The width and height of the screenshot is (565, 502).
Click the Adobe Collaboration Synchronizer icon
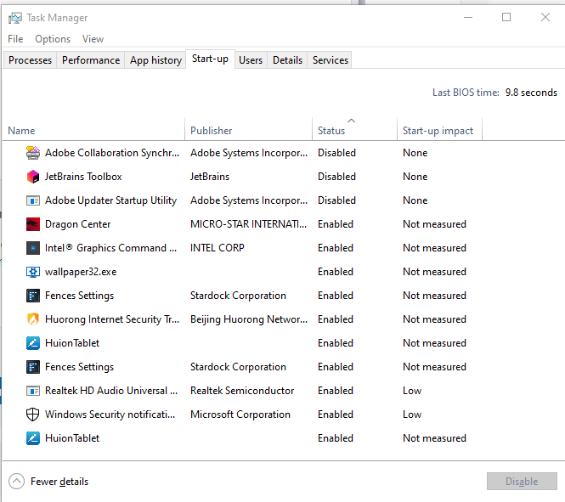click(x=33, y=153)
